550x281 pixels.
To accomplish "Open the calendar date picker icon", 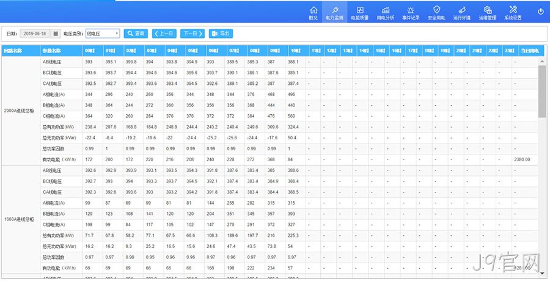I will [56, 34].
